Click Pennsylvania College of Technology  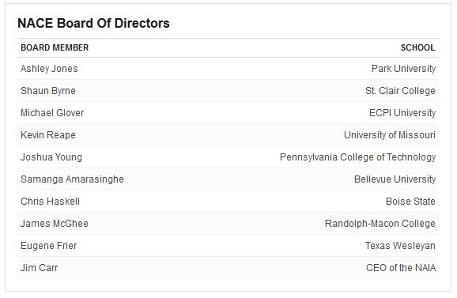(357, 157)
